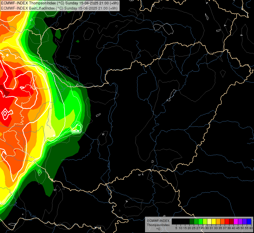This screenshot has width=254, height=233.
Task: Click the legend tick value 35
Action: (220, 228)
